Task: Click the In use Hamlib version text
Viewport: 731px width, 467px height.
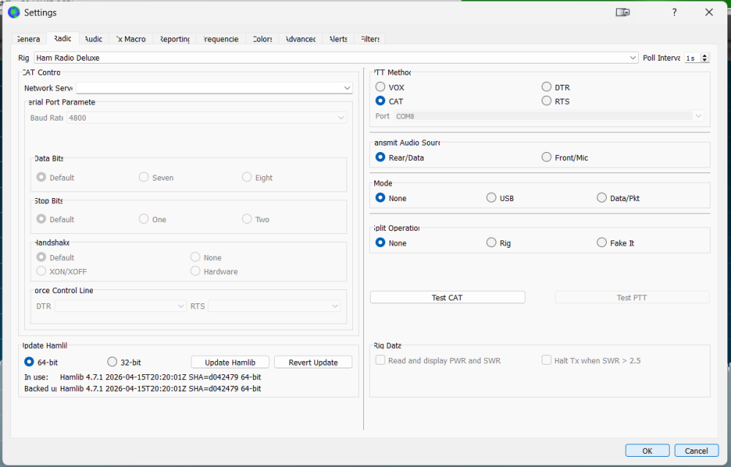Action: tap(160, 377)
